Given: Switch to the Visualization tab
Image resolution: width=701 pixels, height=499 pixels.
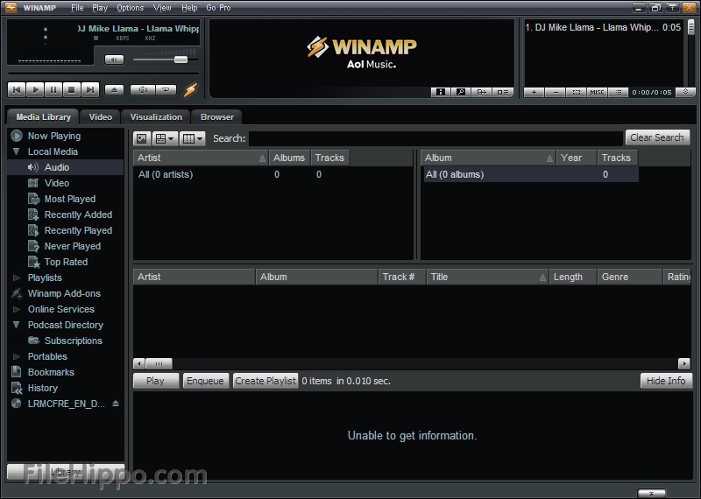Looking at the screenshot, I should 156,116.
